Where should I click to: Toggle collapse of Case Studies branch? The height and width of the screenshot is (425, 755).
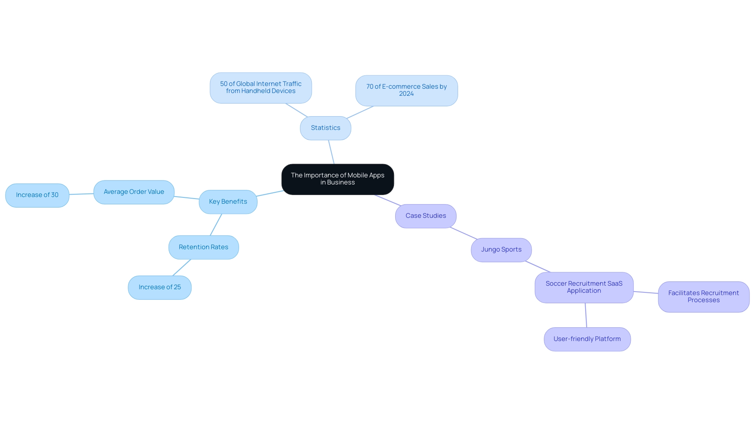pyautogui.click(x=425, y=215)
